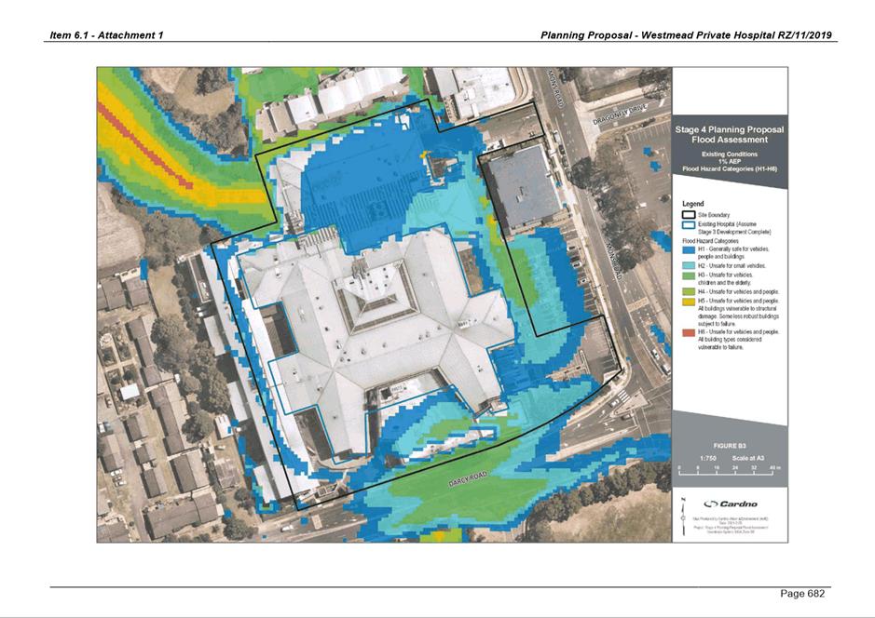Screen dimensions: 875x618
Task: Click the 'Flood Hazard Categories' legend subheading
Action: click(710, 241)
